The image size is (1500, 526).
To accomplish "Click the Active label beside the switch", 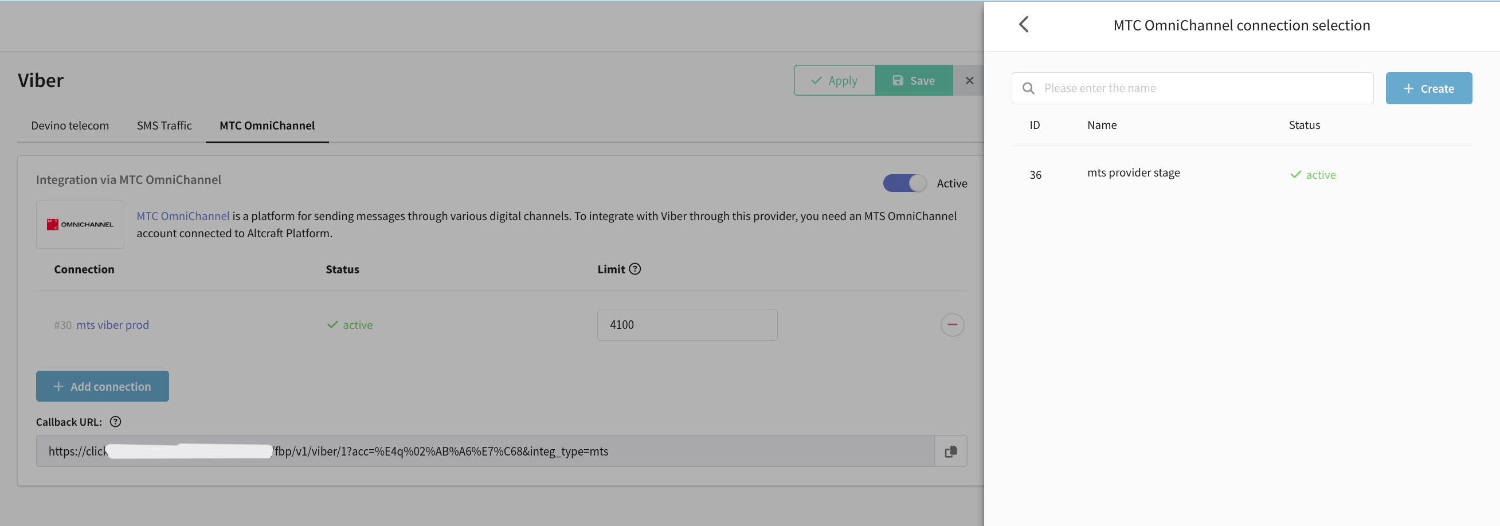I will pos(951,183).
